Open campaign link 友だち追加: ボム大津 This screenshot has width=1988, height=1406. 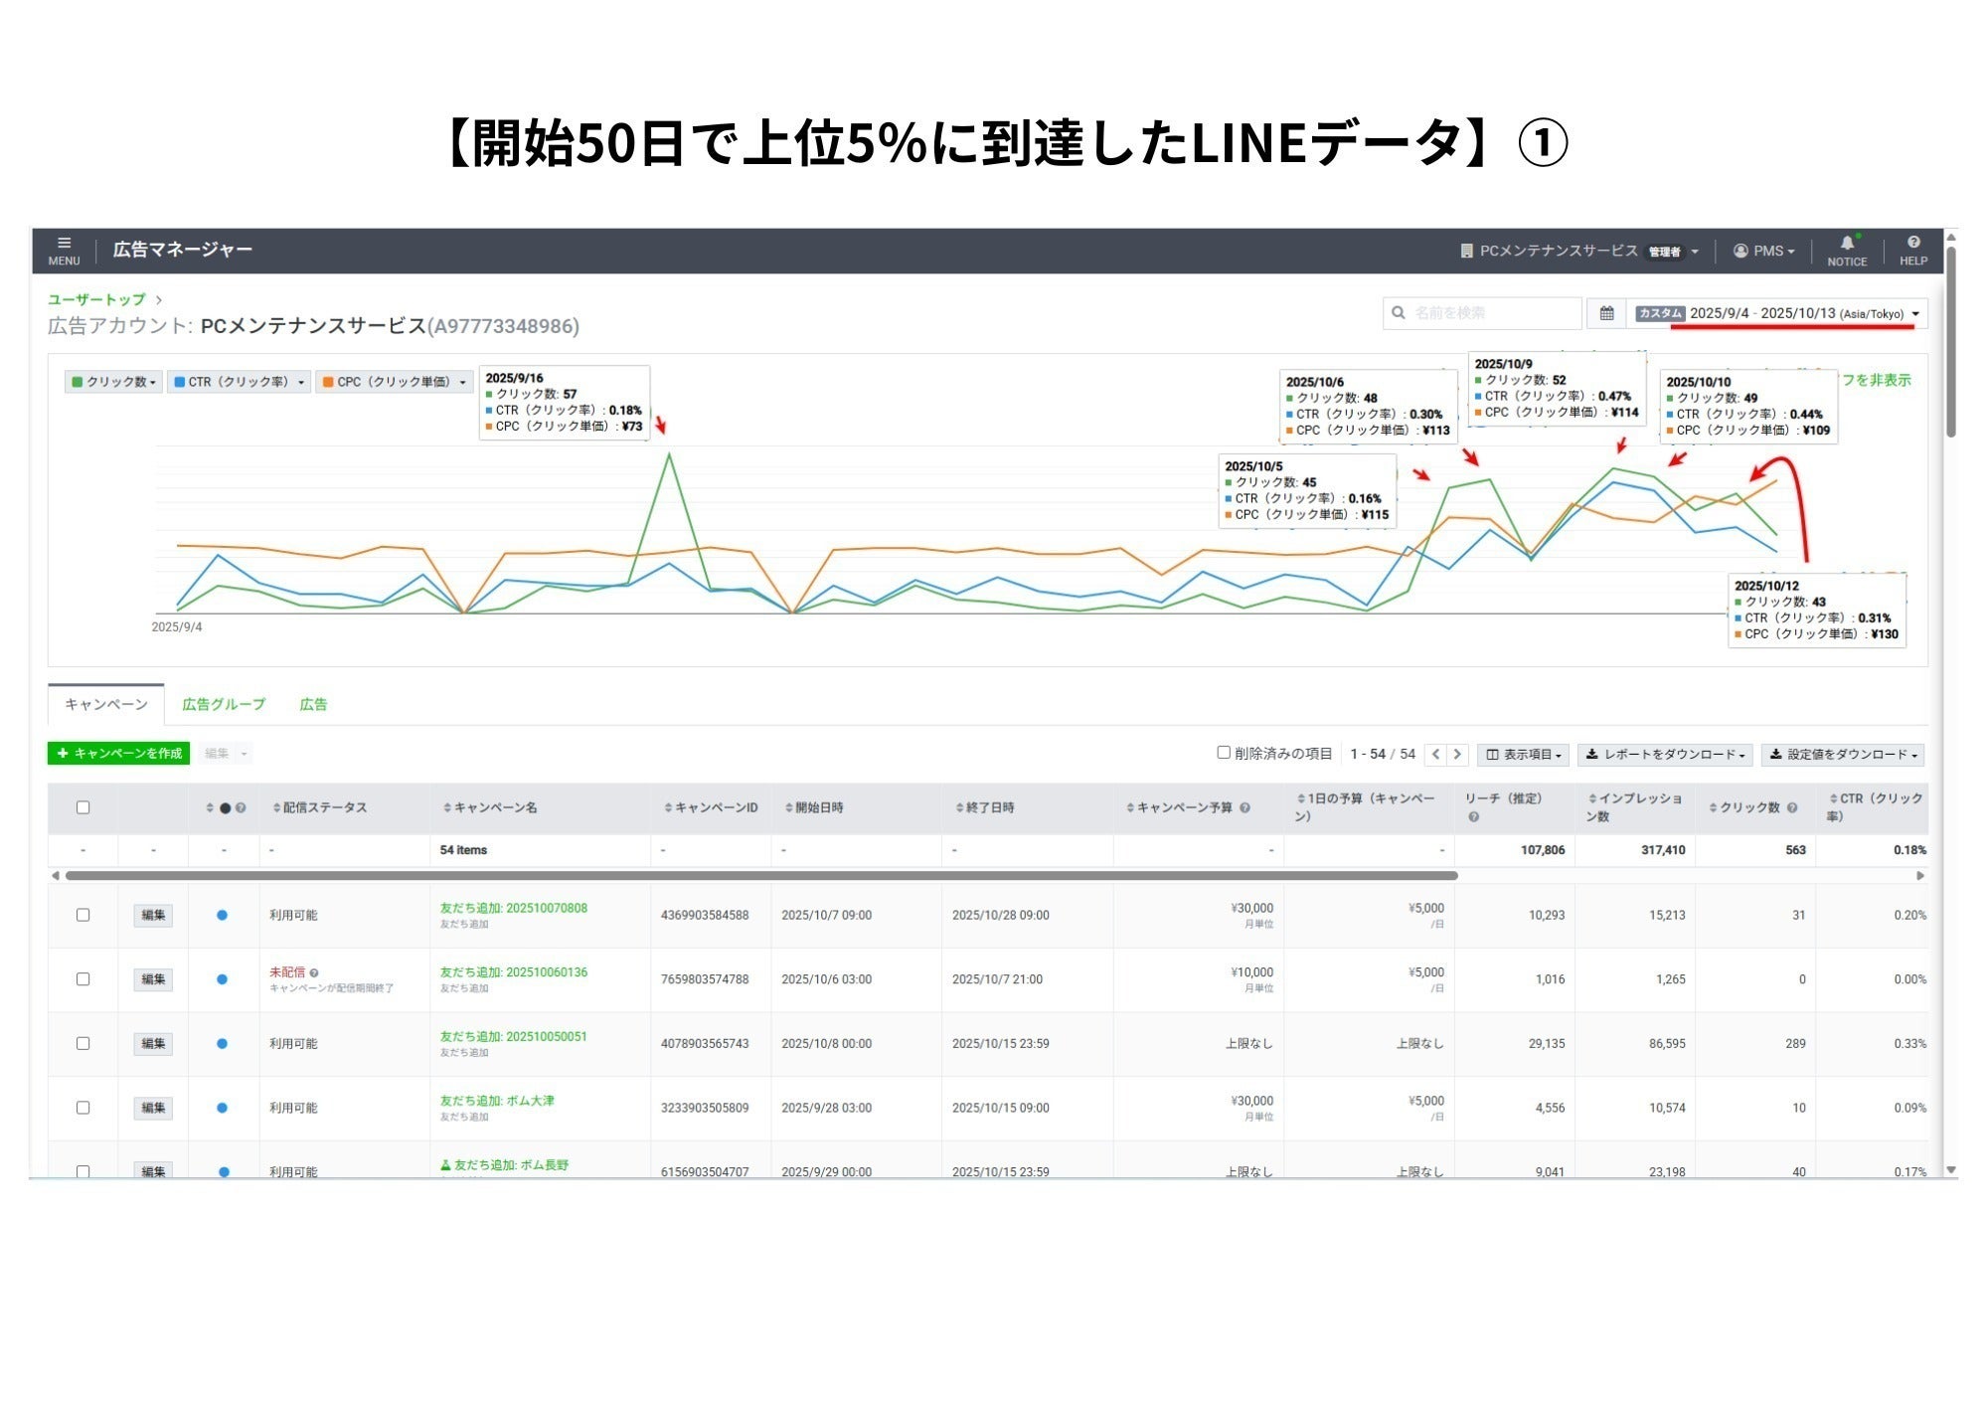(x=497, y=1101)
